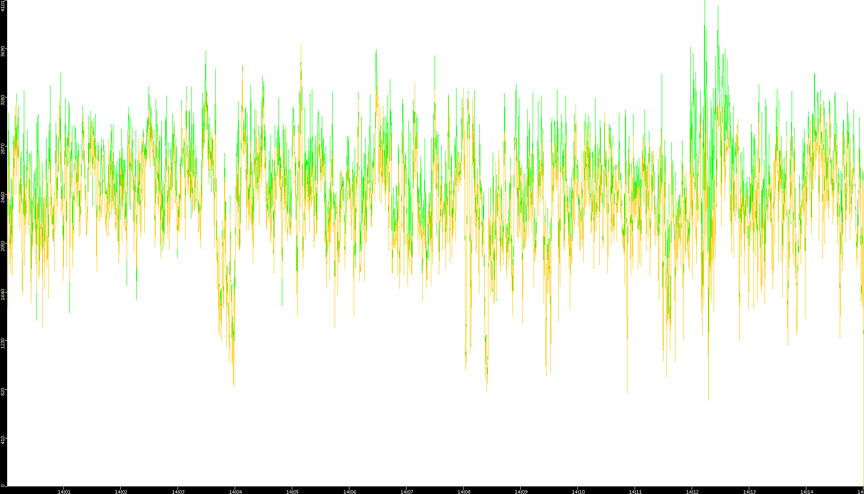Click the 3280 value axis label
The width and height of the screenshot is (864, 494).
pos(3,100)
